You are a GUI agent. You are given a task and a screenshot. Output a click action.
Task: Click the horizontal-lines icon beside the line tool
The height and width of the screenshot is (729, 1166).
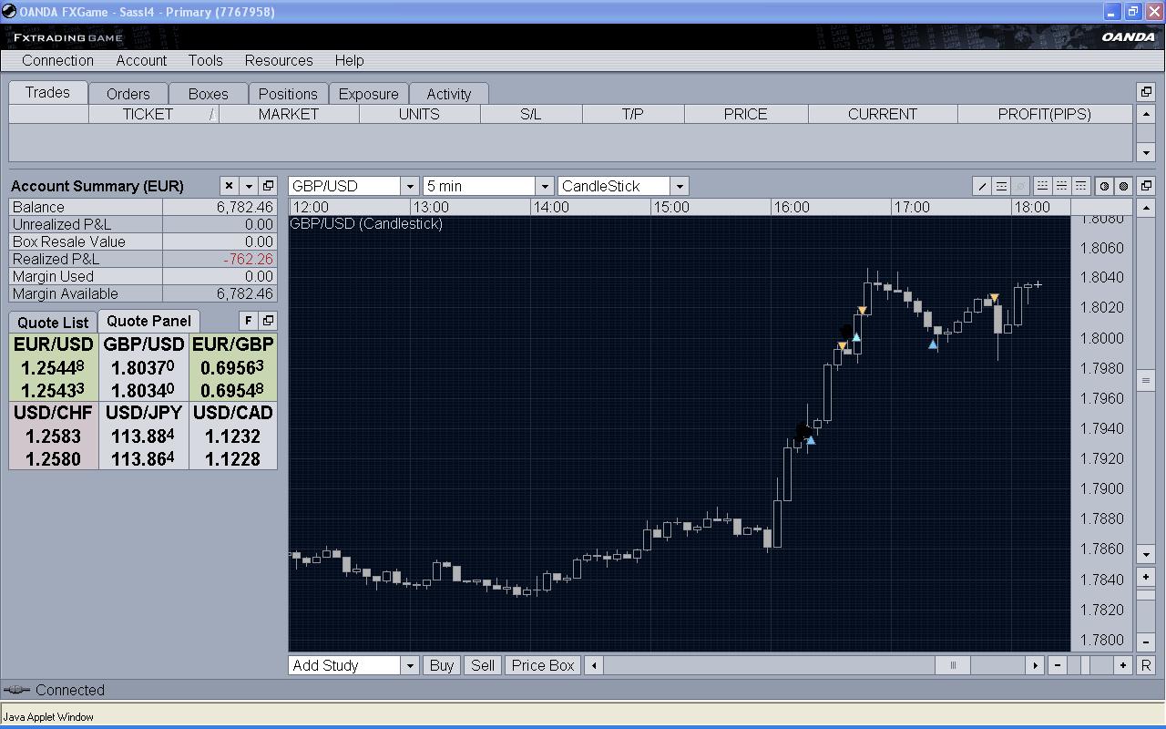[1001, 186]
